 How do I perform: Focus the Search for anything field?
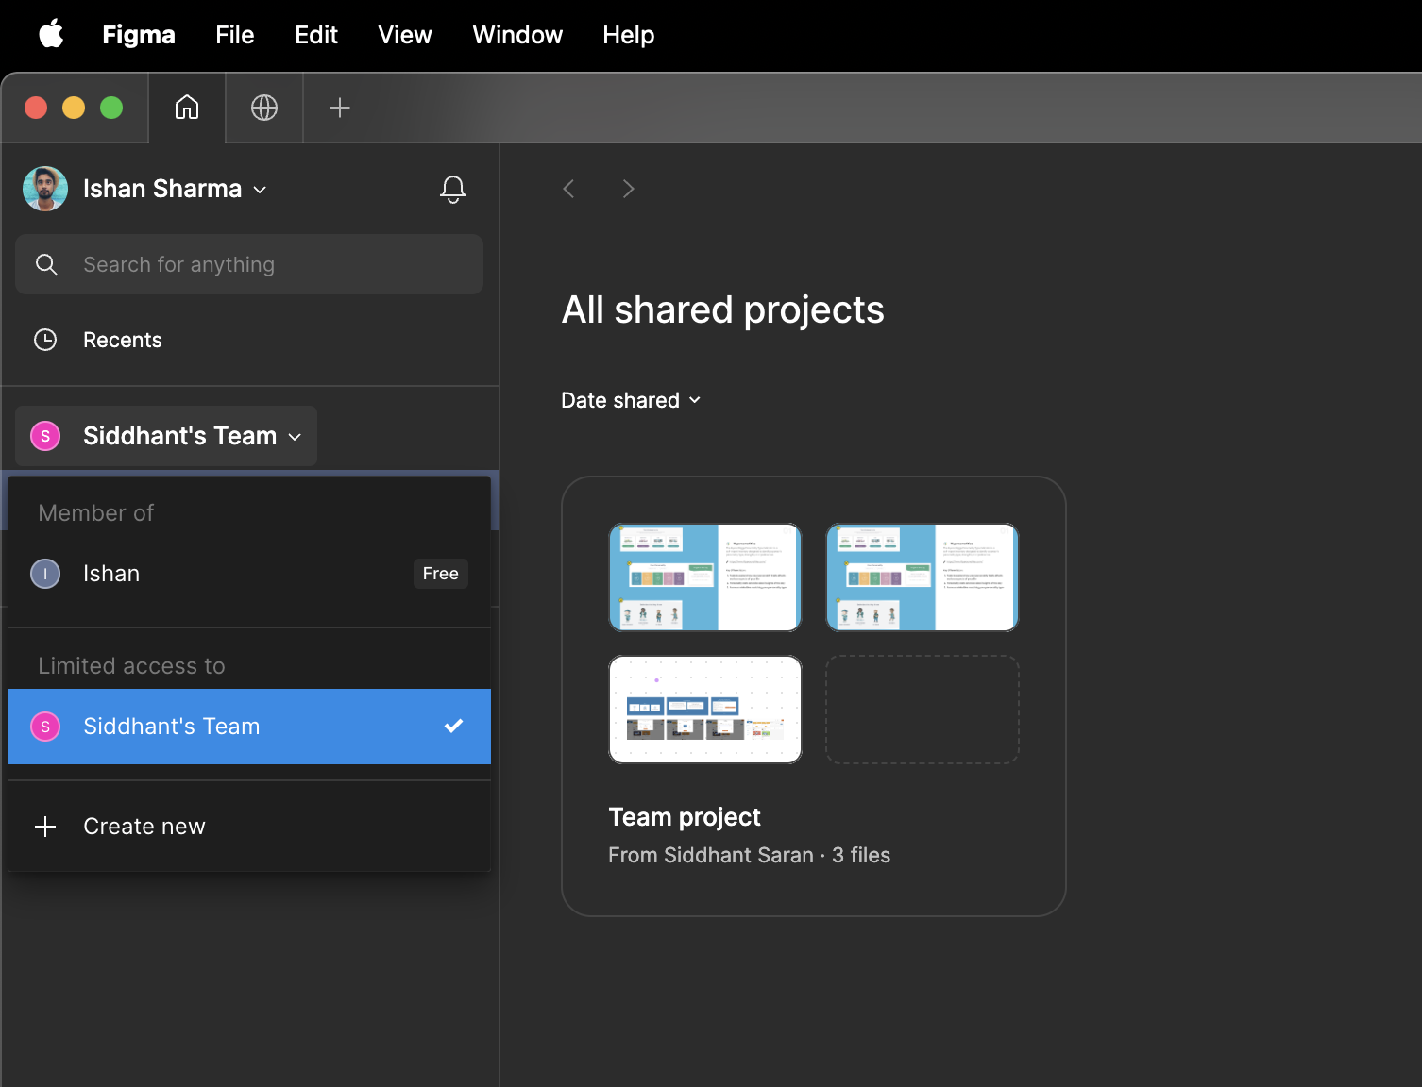[x=249, y=264]
